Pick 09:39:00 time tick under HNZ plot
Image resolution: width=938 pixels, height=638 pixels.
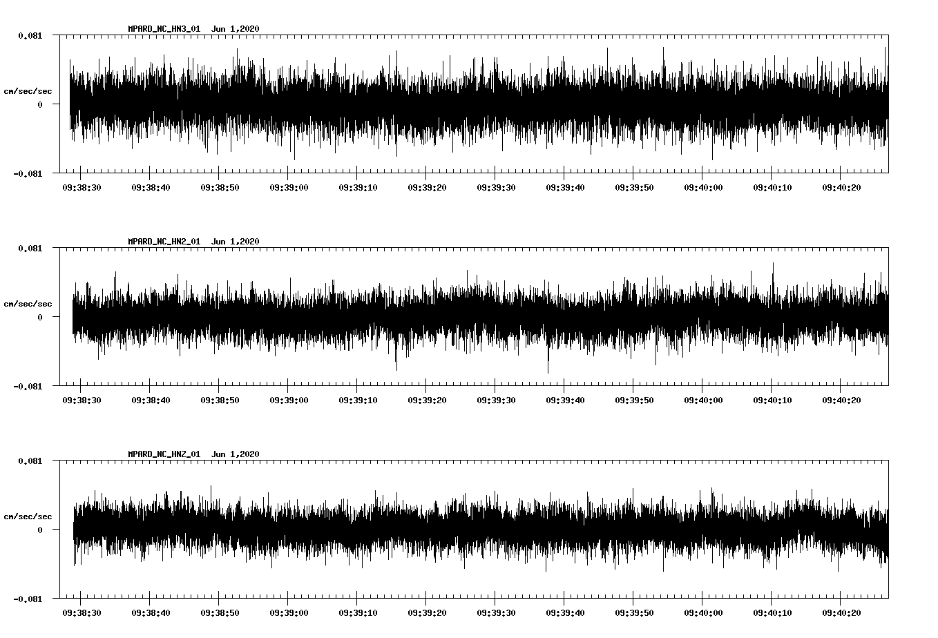click(289, 612)
